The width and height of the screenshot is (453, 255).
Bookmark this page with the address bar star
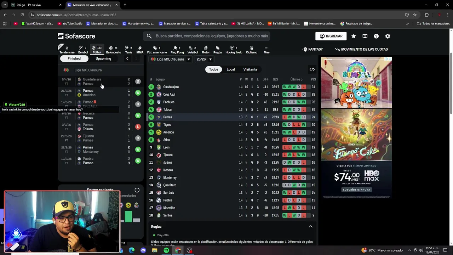[x=415, y=15]
